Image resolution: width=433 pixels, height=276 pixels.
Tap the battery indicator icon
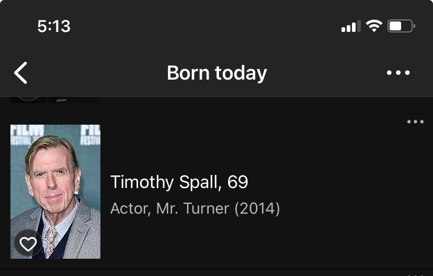[x=401, y=26]
